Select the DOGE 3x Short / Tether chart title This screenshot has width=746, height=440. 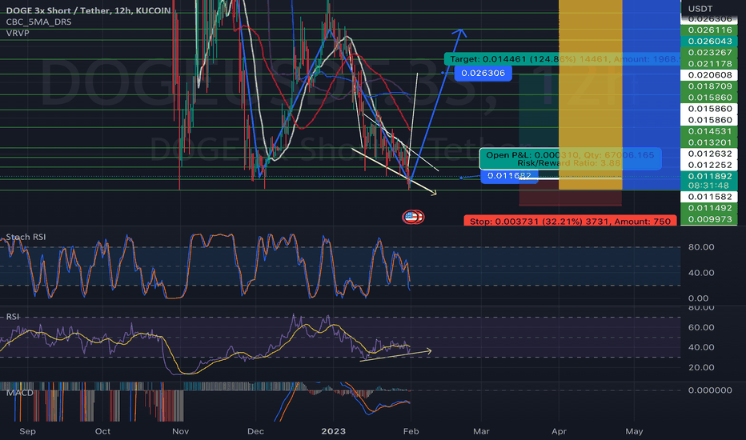pyautogui.click(x=89, y=10)
